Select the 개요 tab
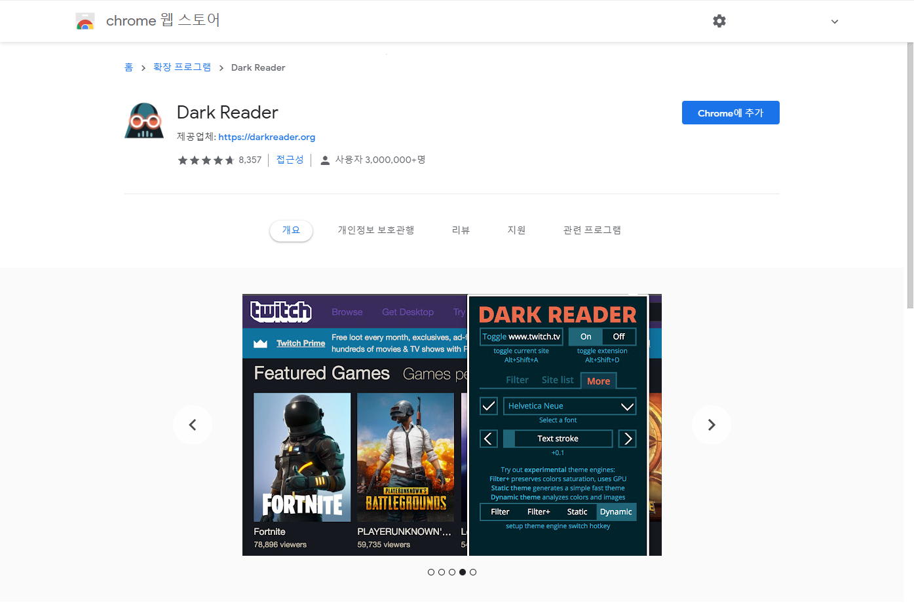 pos(291,230)
